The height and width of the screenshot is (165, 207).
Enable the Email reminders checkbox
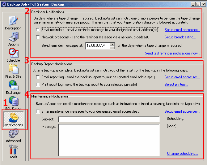pyautogui.click(x=38, y=30)
